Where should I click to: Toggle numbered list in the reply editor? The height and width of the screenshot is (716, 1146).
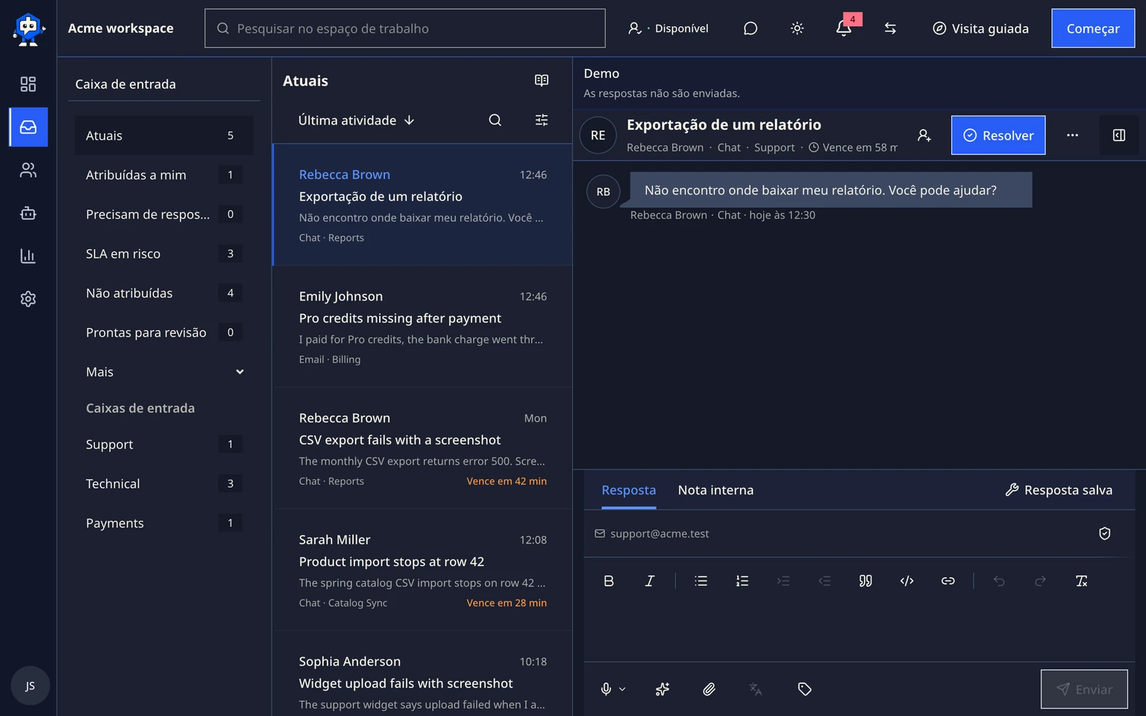[x=742, y=581]
